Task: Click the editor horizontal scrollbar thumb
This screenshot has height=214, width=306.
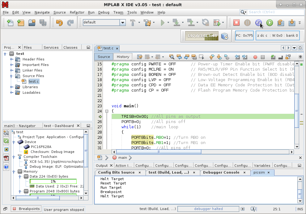Action: (x=159, y=152)
